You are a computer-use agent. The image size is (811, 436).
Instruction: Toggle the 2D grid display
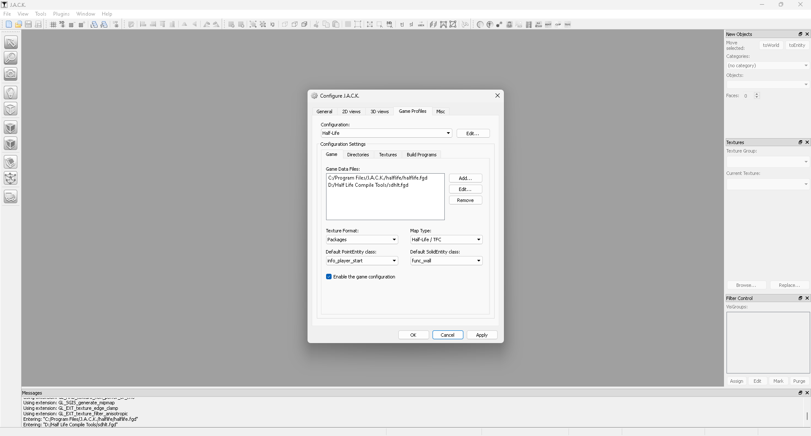53,25
